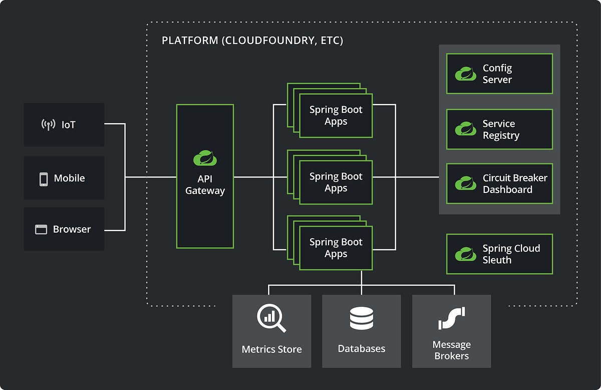Open the Config Server panel
Screen dimensions: 601x390
pyautogui.click(x=499, y=74)
